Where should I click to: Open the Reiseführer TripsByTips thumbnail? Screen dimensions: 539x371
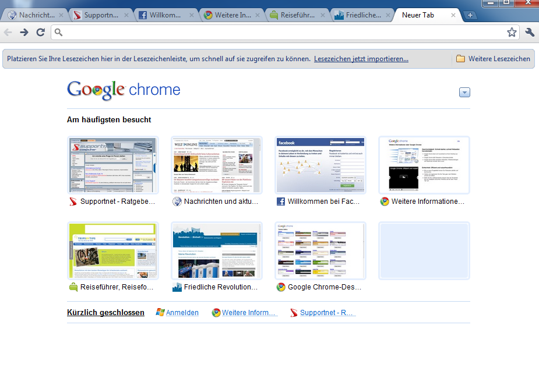(112, 250)
